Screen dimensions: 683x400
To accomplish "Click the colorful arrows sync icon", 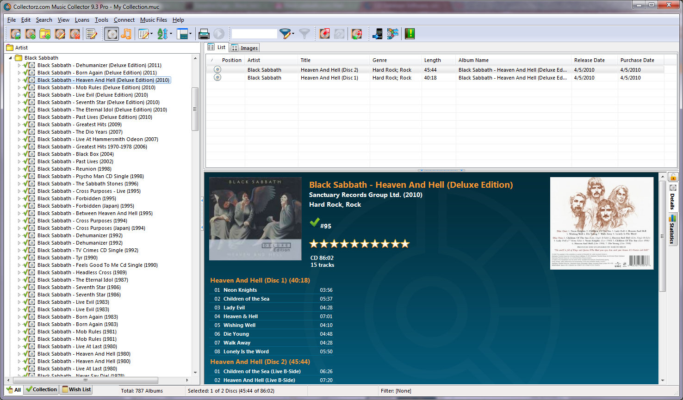I will click(x=393, y=34).
